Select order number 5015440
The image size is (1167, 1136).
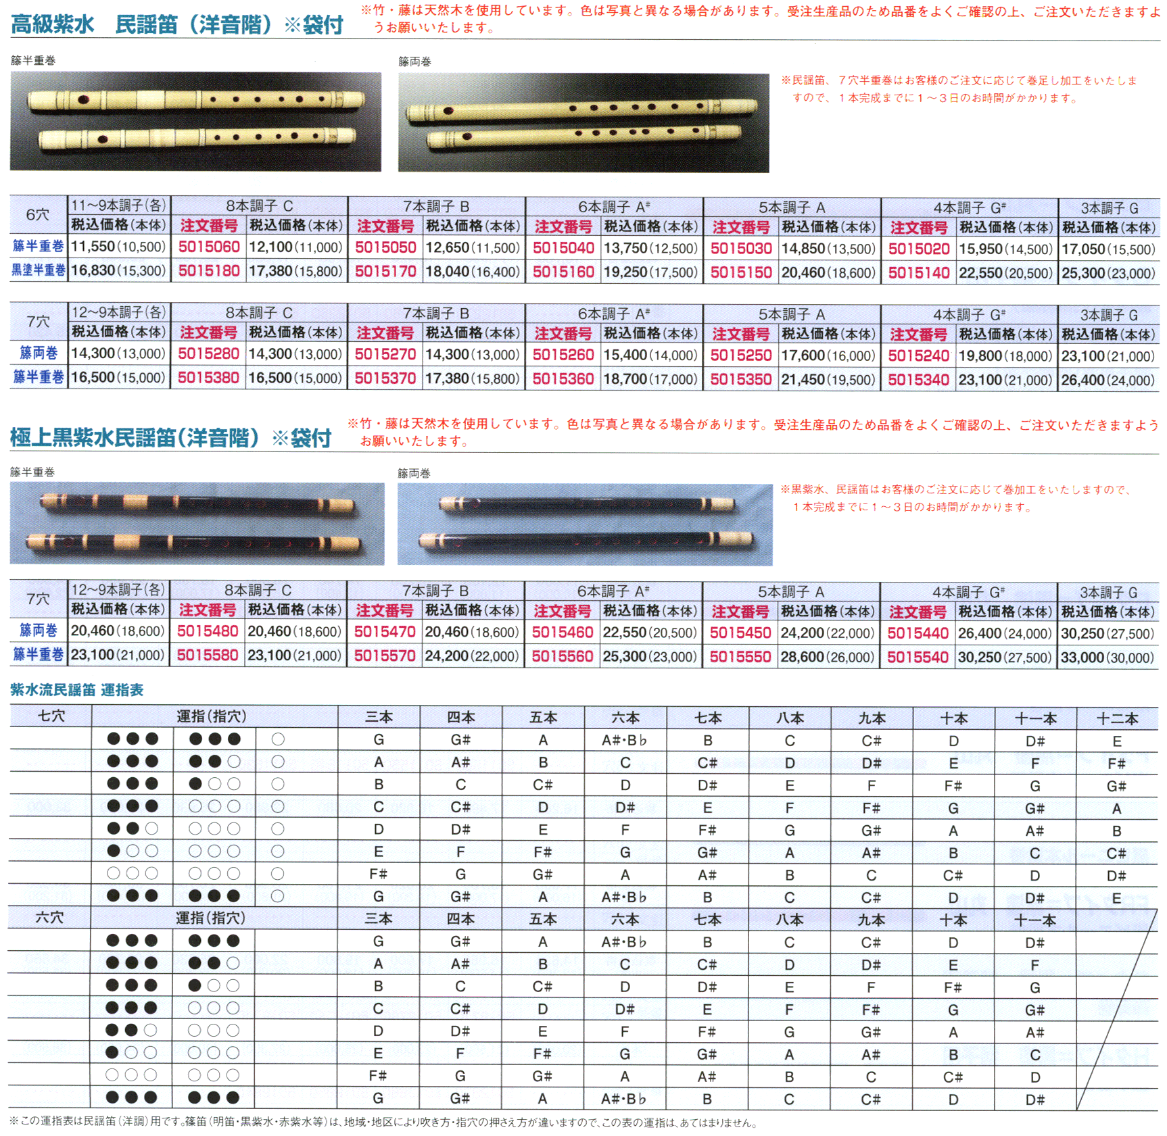918,633
